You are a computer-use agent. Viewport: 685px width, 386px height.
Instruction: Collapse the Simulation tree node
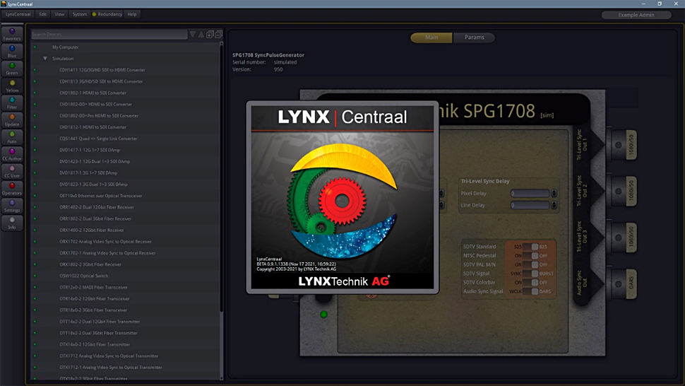(x=45, y=59)
